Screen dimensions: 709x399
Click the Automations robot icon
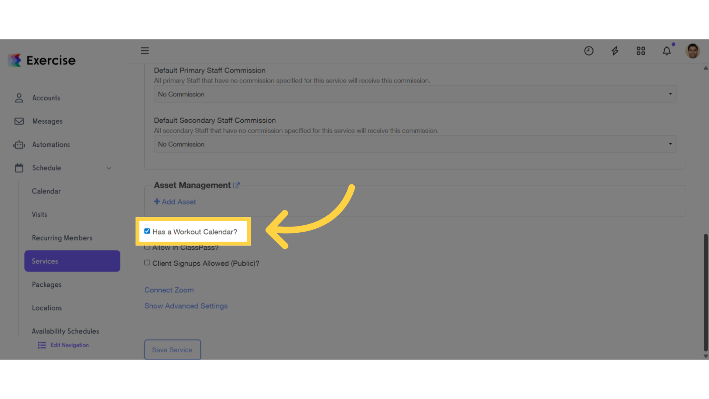coord(19,145)
